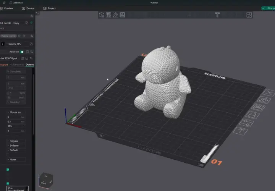Viewport: 275px width, 191px height.
Task: Click the plate move-to-front arrow icon
Action: point(240,131)
